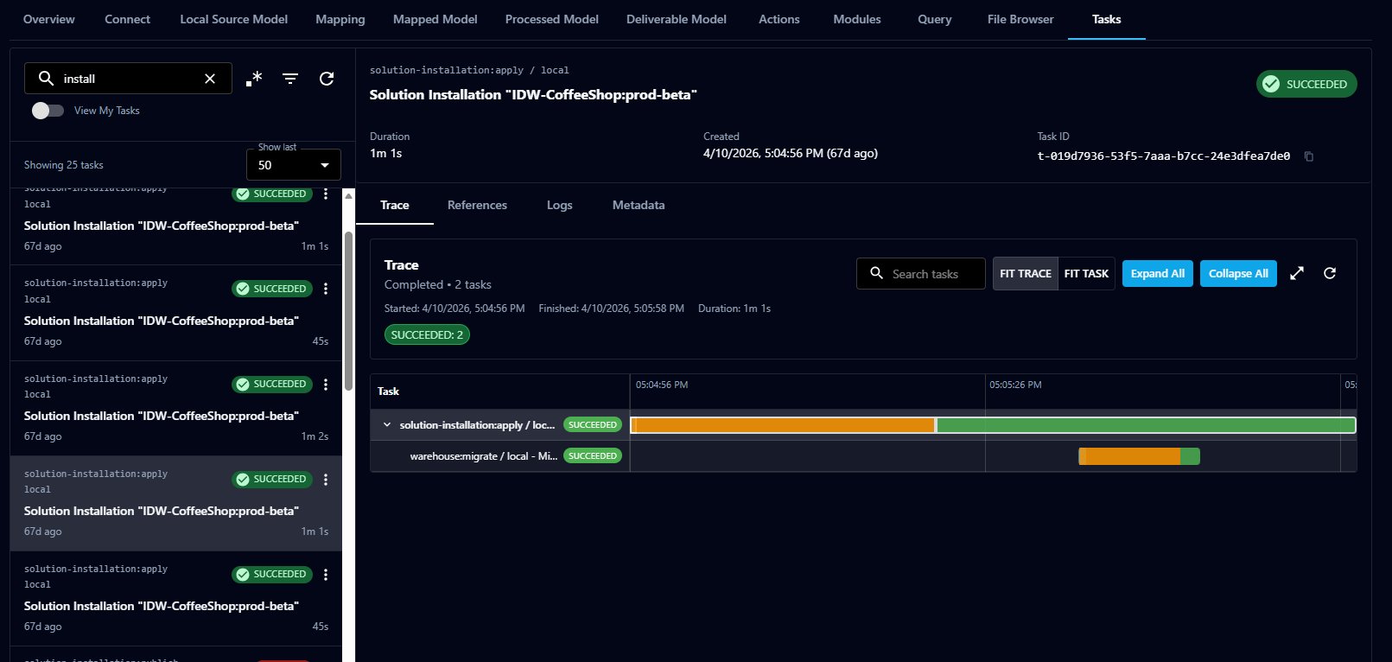Select the FIT TRACE toggle button

tap(1026, 274)
